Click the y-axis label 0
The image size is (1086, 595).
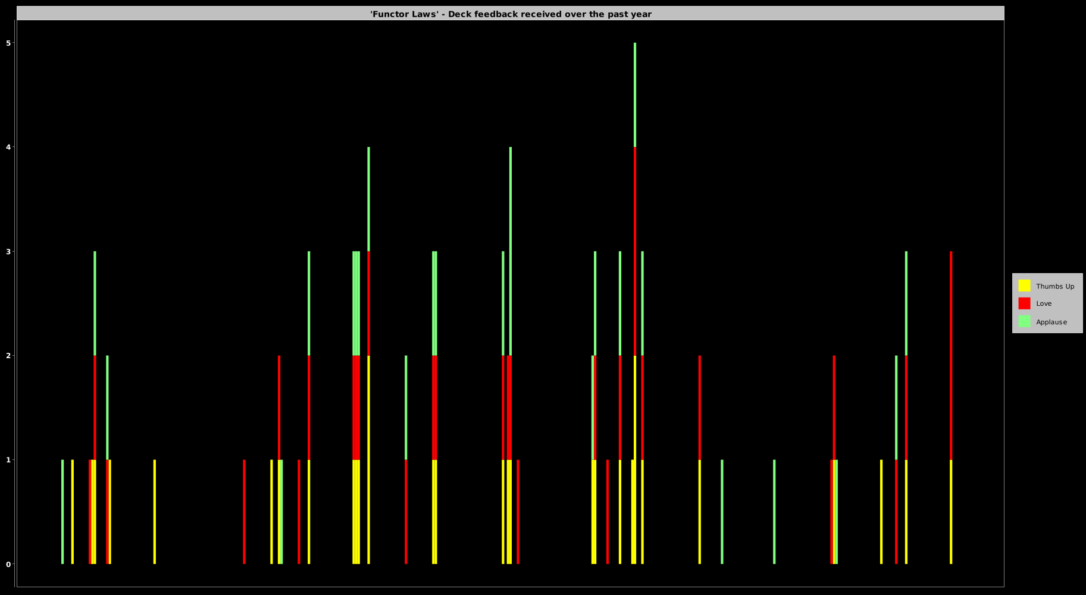[x=9, y=564]
